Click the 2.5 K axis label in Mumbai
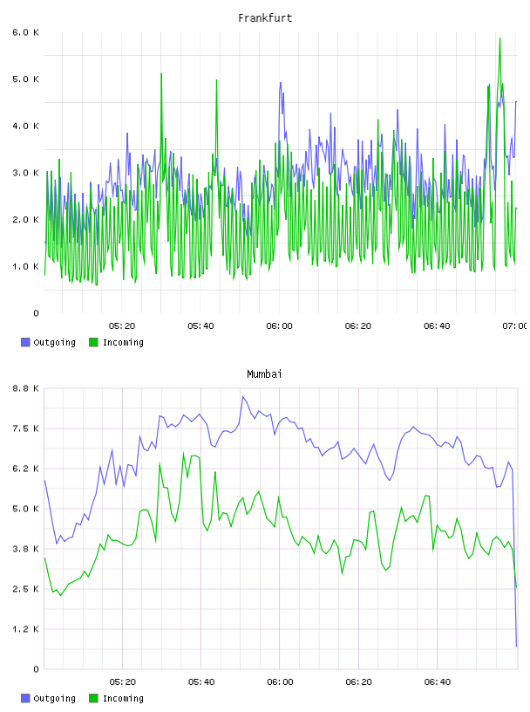 click(x=26, y=588)
